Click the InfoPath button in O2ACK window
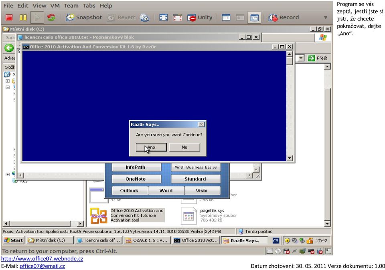The width and height of the screenshot is (385, 270). click(136, 167)
